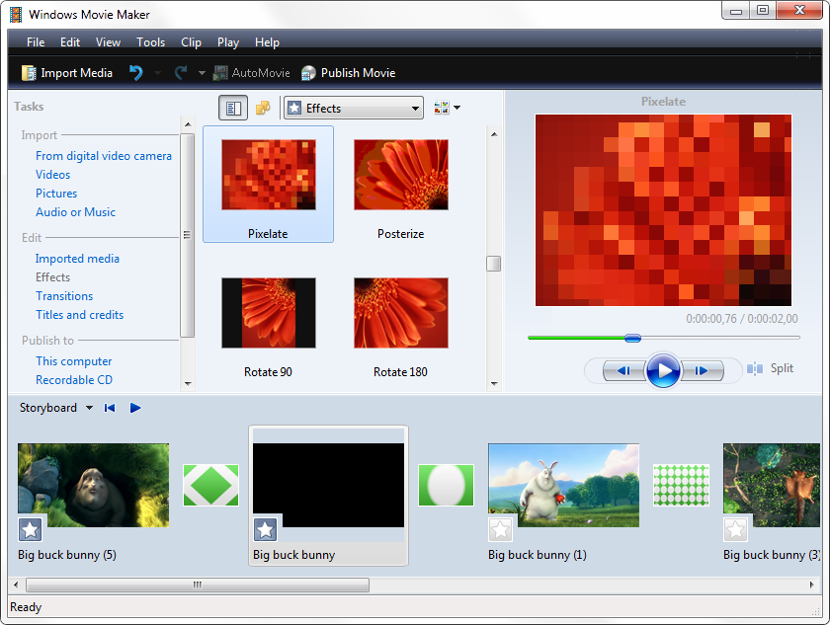Click the Next Frame button

[702, 370]
